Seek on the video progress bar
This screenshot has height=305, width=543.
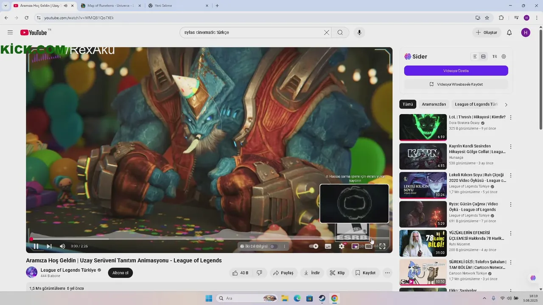[209, 239]
